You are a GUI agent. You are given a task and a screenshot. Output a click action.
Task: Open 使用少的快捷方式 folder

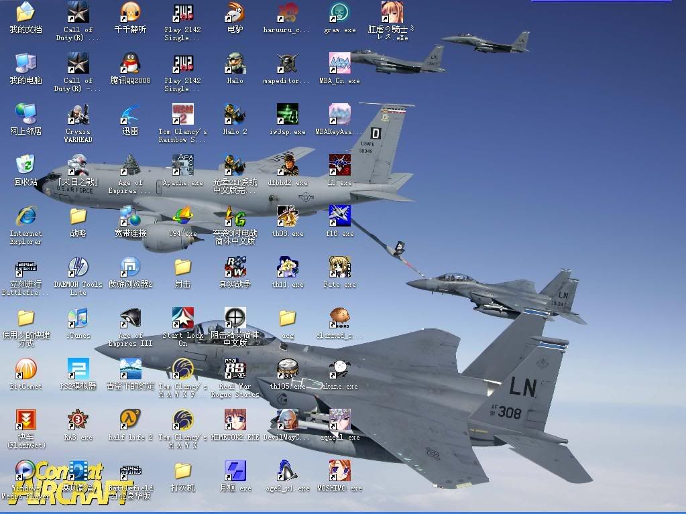(25, 318)
